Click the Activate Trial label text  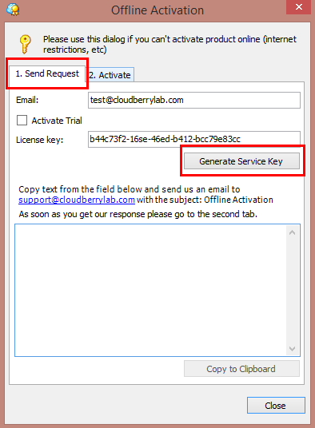pyautogui.click(x=57, y=121)
